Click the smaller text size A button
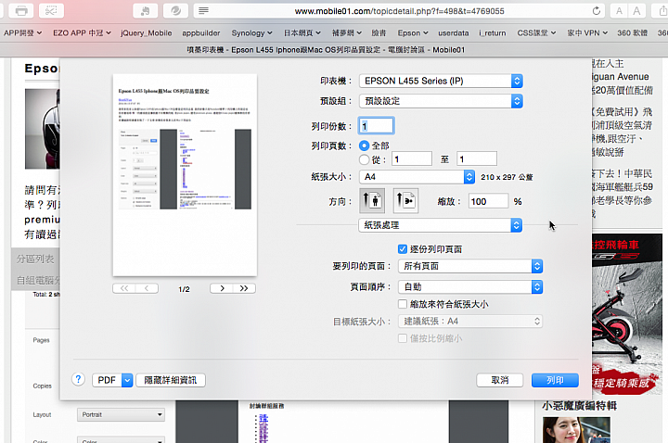 (619, 10)
